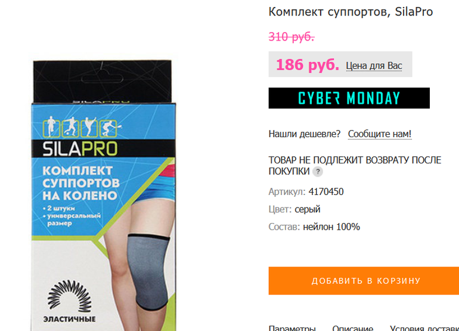Switch to the Параметры tab

pos(292,329)
